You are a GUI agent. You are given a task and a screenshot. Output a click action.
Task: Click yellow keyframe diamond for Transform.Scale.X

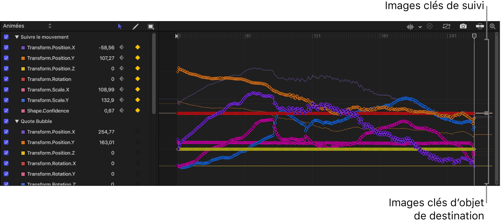pos(138,90)
